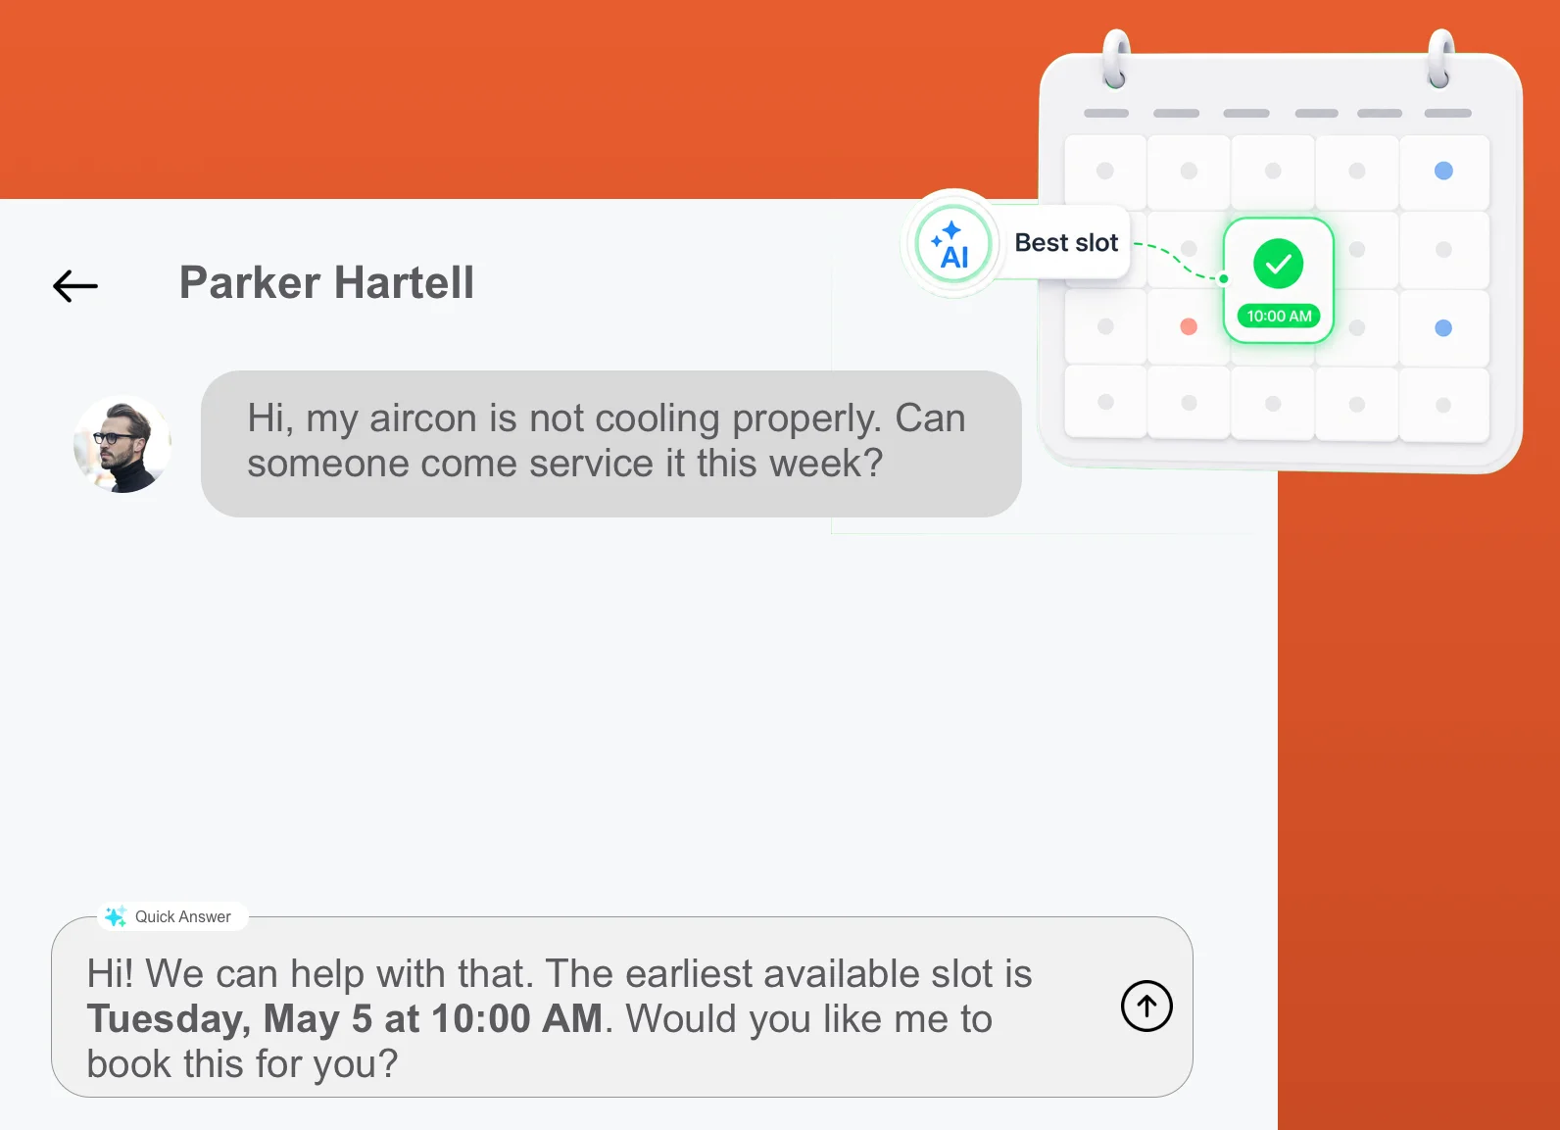1560x1130 pixels.
Task: Click the Quick Answer sparkle icon
Action: click(x=116, y=916)
